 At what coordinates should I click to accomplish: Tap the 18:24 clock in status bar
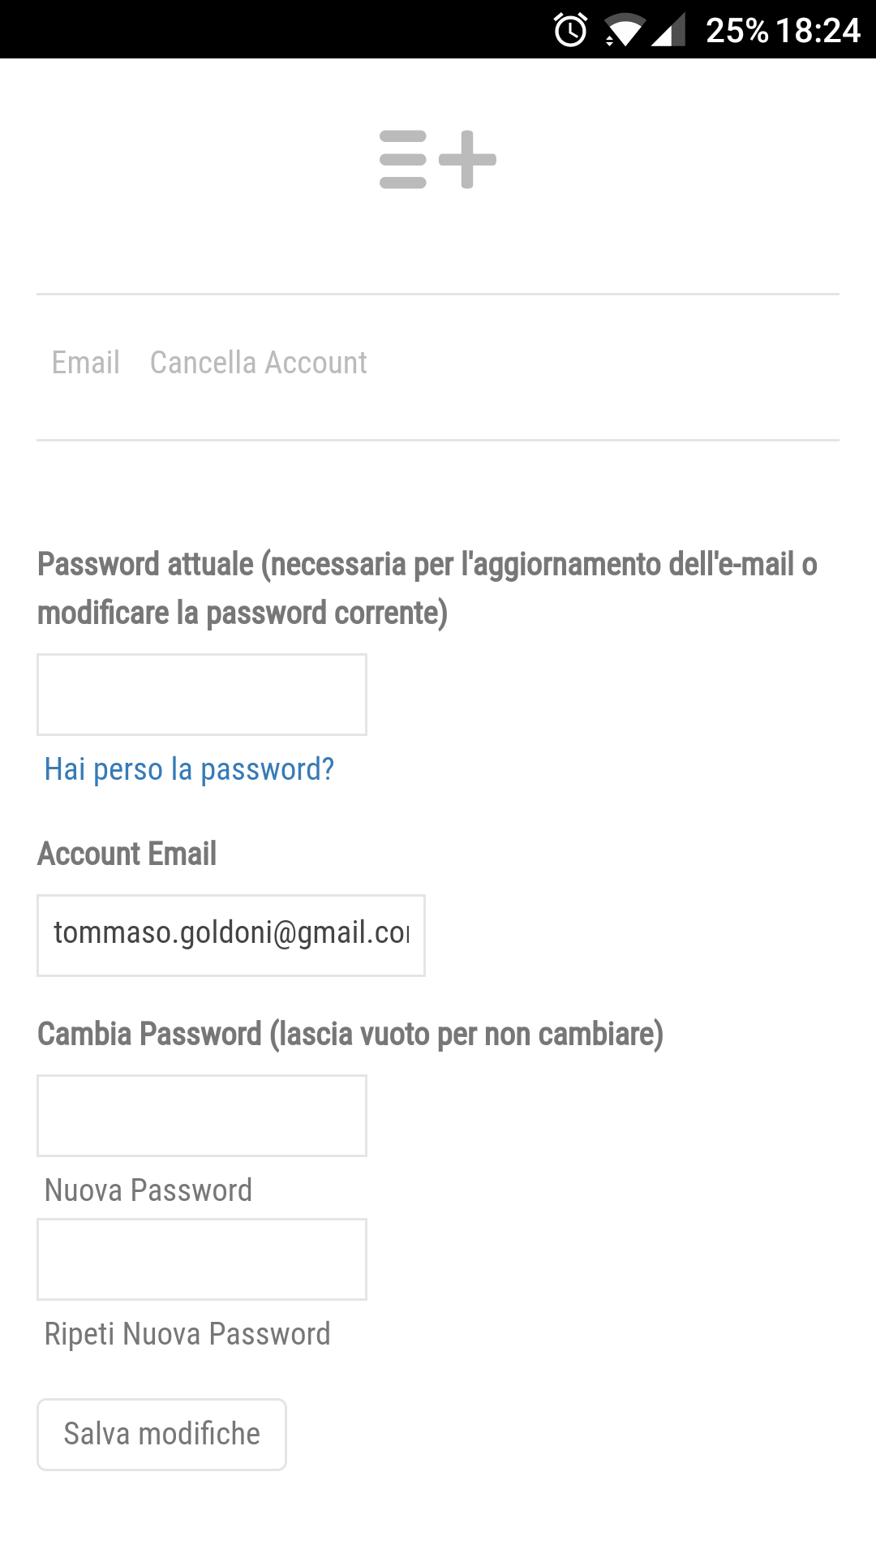[x=818, y=31]
